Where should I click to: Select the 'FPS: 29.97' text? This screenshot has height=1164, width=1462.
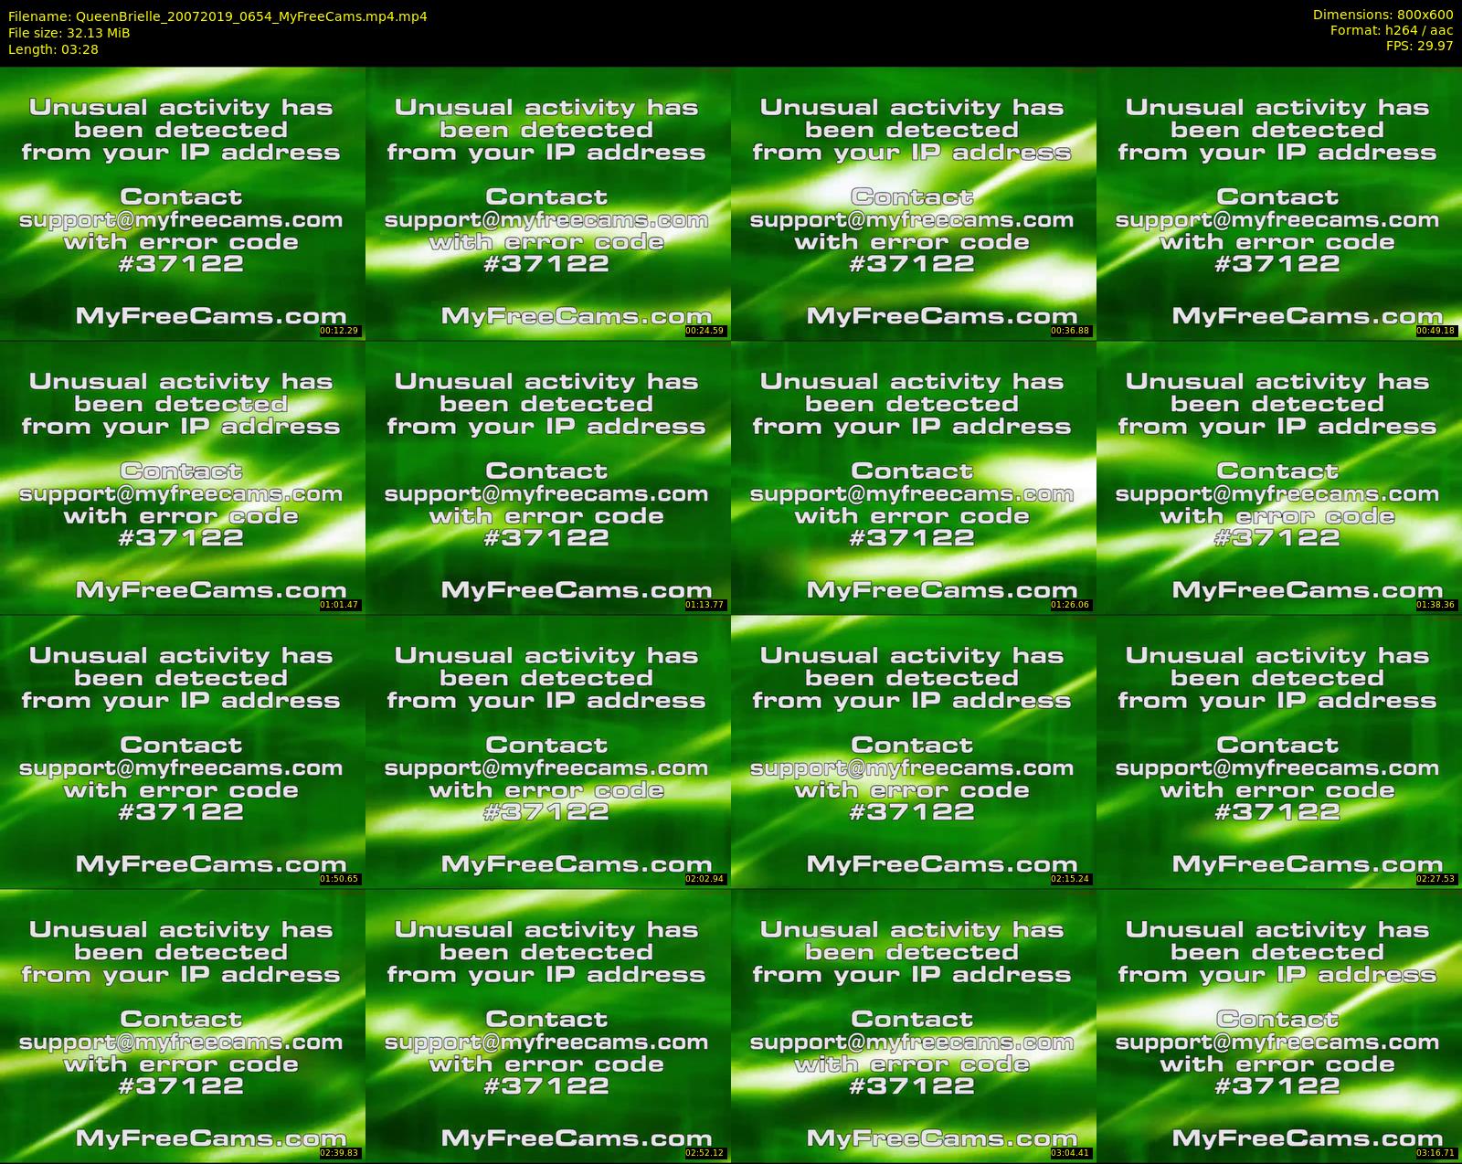pyautogui.click(x=1419, y=46)
